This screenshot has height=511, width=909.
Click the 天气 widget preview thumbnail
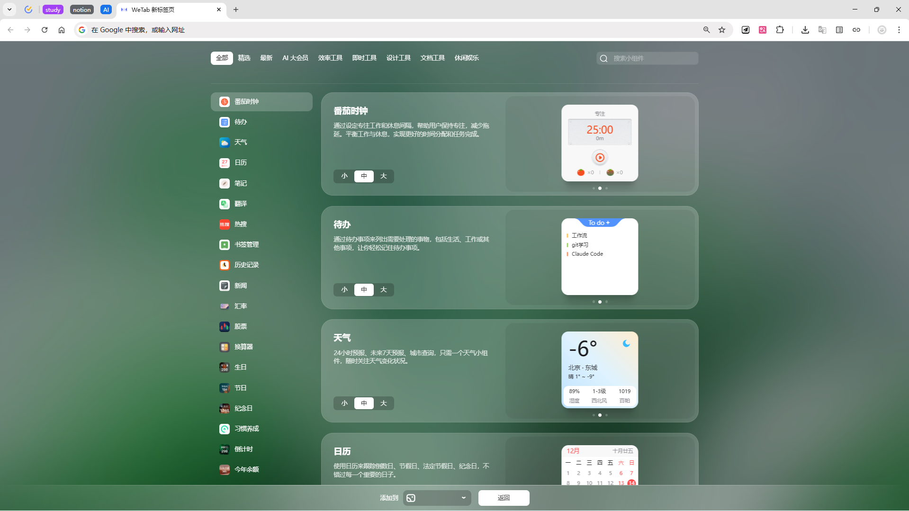point(600,370)
